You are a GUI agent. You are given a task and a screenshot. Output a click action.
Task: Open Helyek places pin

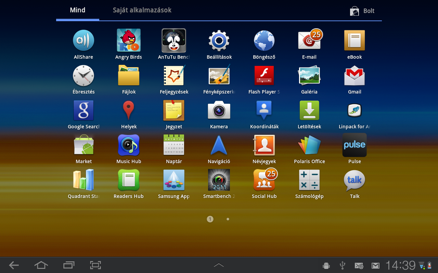point(129,110)
